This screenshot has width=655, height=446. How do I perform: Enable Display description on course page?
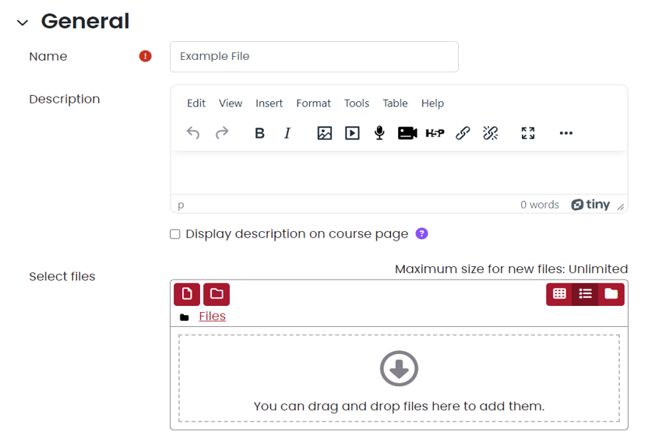[175, 234]
